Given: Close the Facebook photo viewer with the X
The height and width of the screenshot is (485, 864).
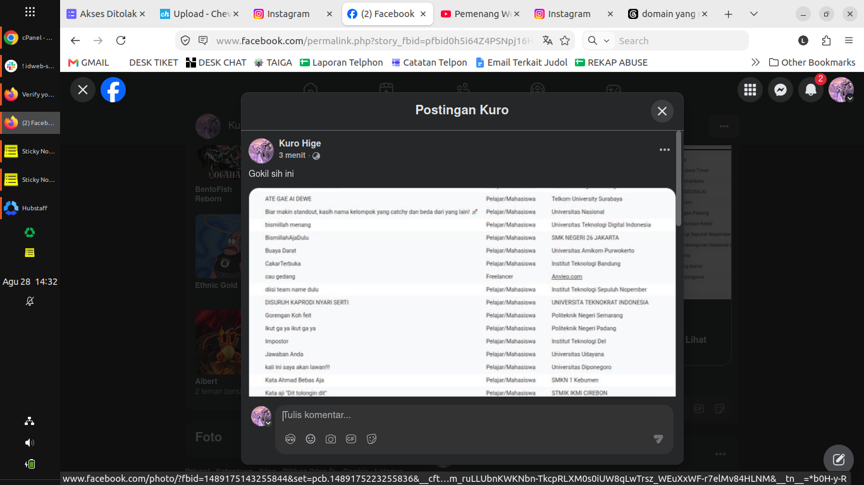Looking at the screenshot, I should 83,90.
